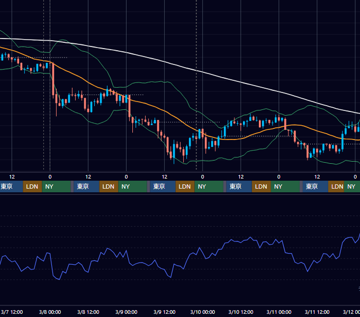360x317 pixels.
Task: Select the LDN session block before the 3/9 00:00 NY block
Action: (109, 187)
